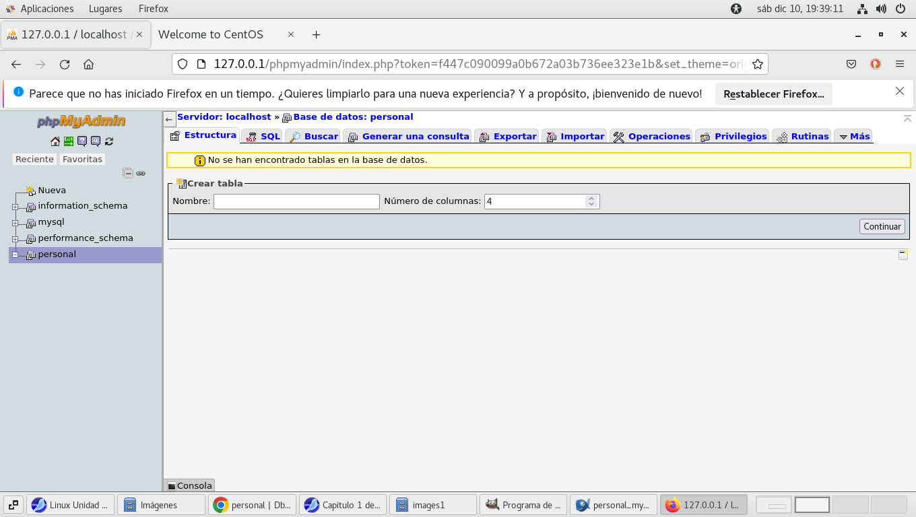Collapse the personal database node

tap(15, 255)
